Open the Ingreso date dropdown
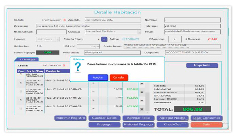The image size is (237, 137). click(x=58, y=39)
